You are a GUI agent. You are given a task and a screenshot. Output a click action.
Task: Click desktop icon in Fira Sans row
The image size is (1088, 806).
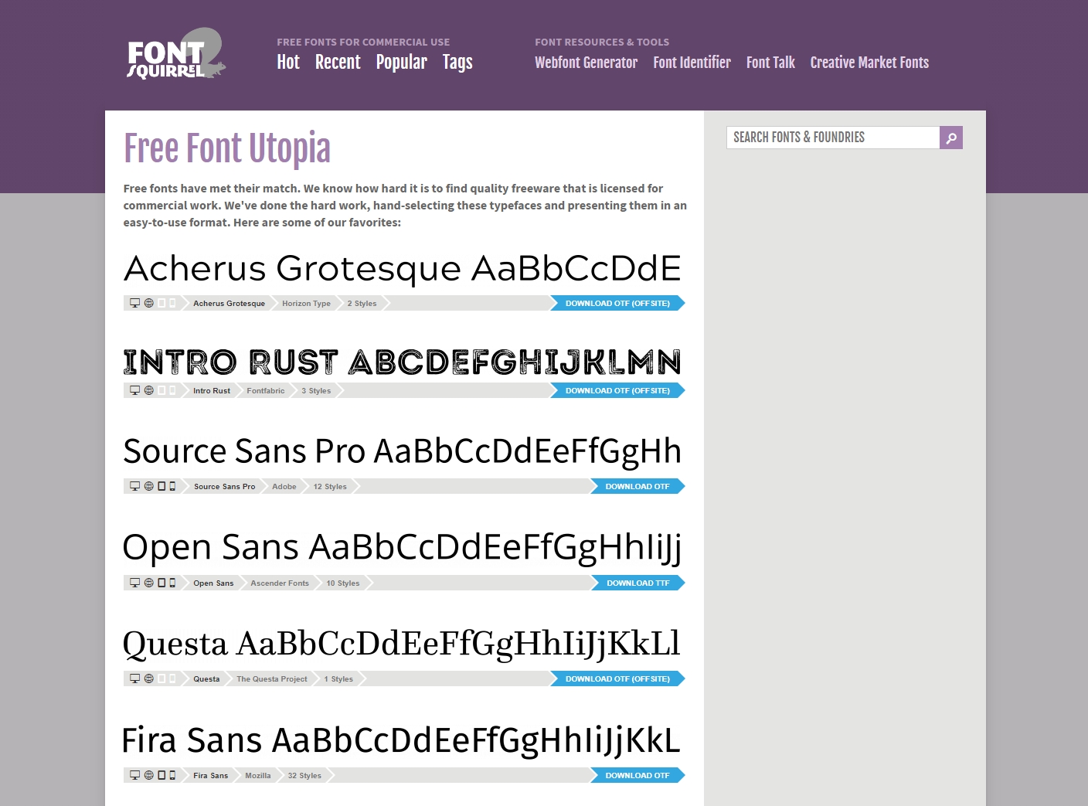coord(135,775)
